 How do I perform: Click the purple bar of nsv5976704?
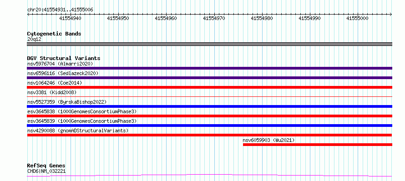[209, 68]
